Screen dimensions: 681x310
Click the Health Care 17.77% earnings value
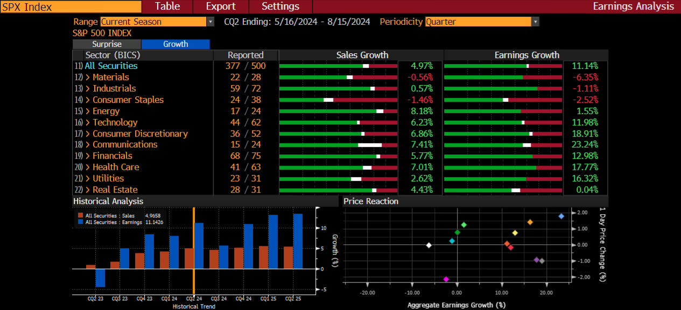click(584, 167)
